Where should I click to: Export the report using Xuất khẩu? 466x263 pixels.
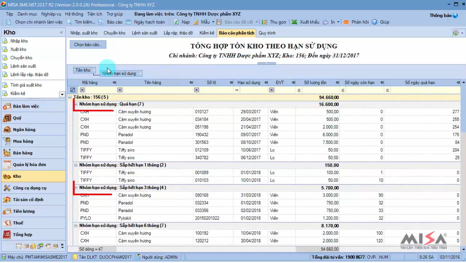coord(305,22)
